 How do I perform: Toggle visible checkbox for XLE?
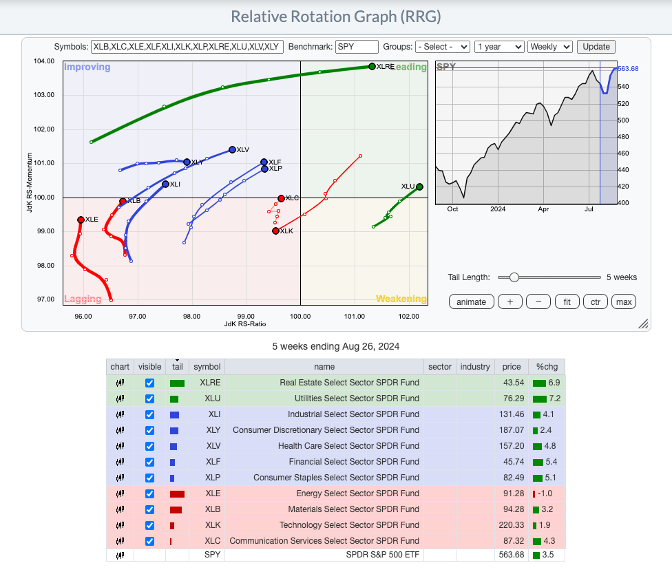click(149, 494)
